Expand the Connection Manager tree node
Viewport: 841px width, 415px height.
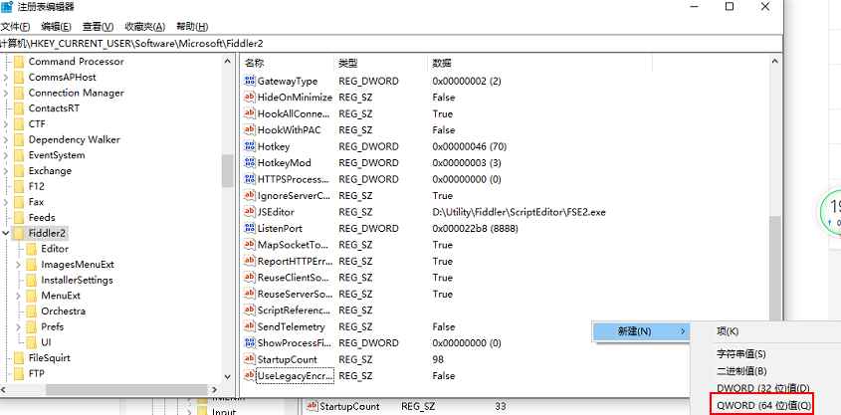click(5, 93)
